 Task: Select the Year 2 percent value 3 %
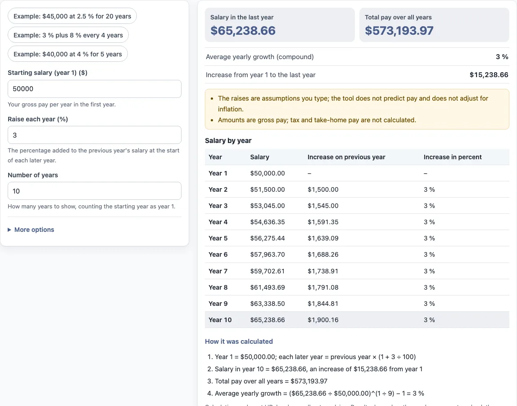point(429,189)
